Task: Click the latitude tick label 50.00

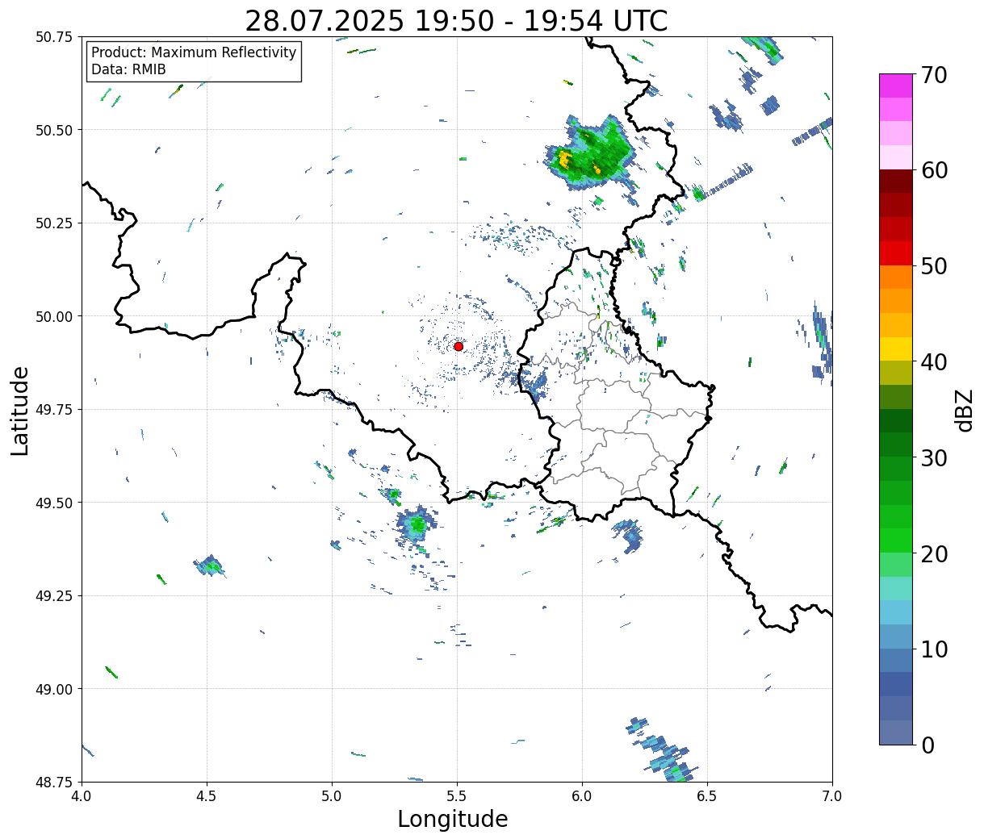Action: coord(54,316)
